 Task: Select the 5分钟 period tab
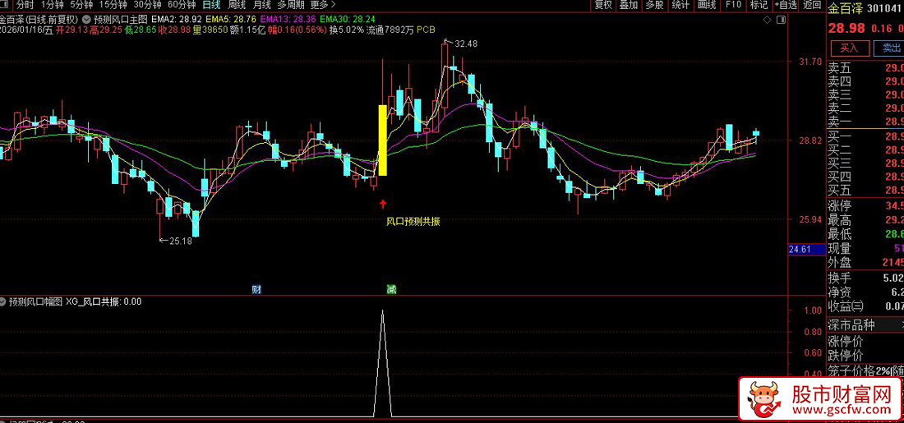(x=81, y=5)
